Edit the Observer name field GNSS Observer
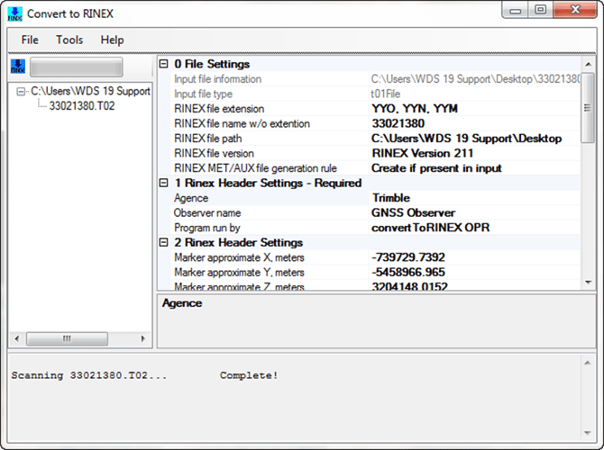604x450 pixels. 473,212
